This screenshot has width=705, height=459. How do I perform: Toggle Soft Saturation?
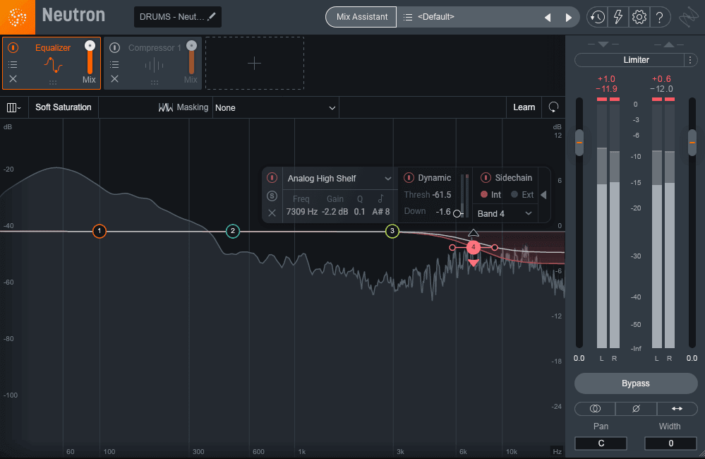pos(64,107)
